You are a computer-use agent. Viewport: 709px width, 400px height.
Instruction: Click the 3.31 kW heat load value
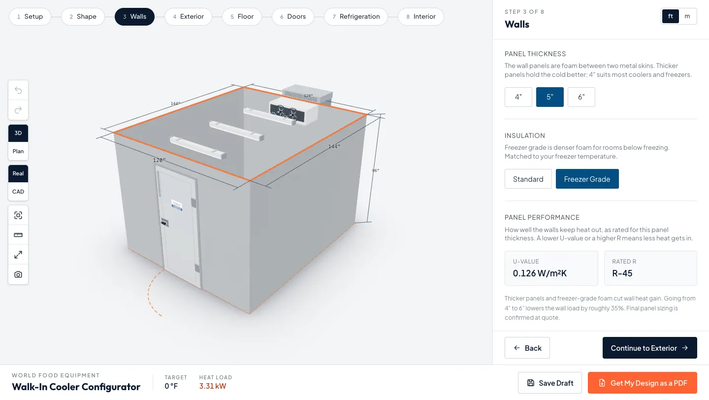click(213, 386)
